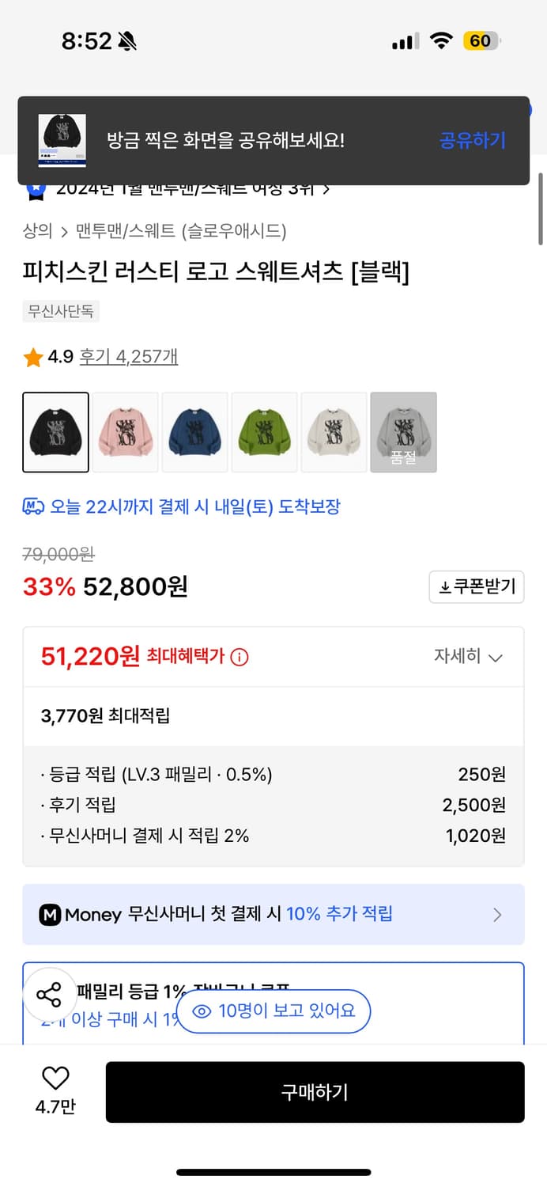This screenshot has width=547, height=1187.
Task: Tap the star icon next to rating 4.9
Action: [x=32, y=358]
